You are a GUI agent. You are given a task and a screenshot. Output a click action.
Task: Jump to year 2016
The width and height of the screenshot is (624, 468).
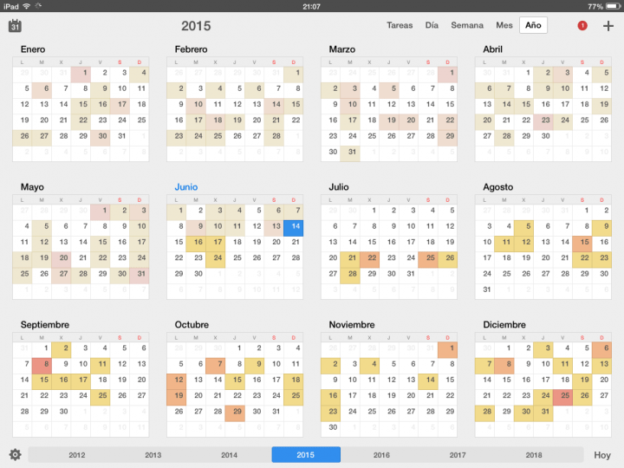pos(381,455)
